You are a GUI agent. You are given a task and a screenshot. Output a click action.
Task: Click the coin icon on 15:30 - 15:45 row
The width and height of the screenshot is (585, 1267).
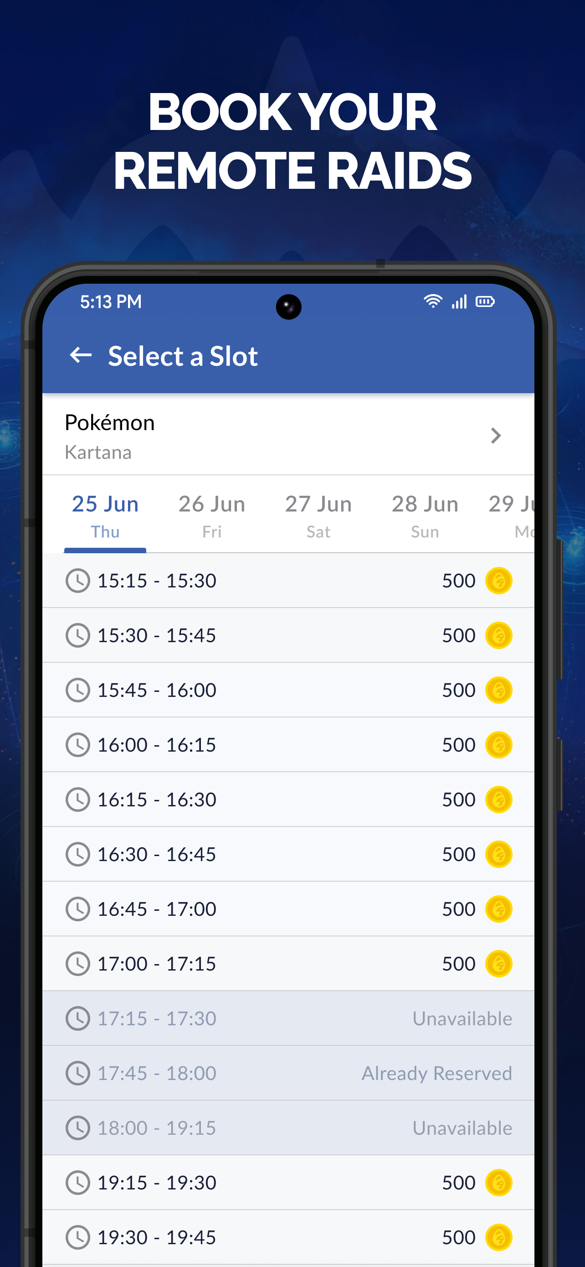(498, 635)
